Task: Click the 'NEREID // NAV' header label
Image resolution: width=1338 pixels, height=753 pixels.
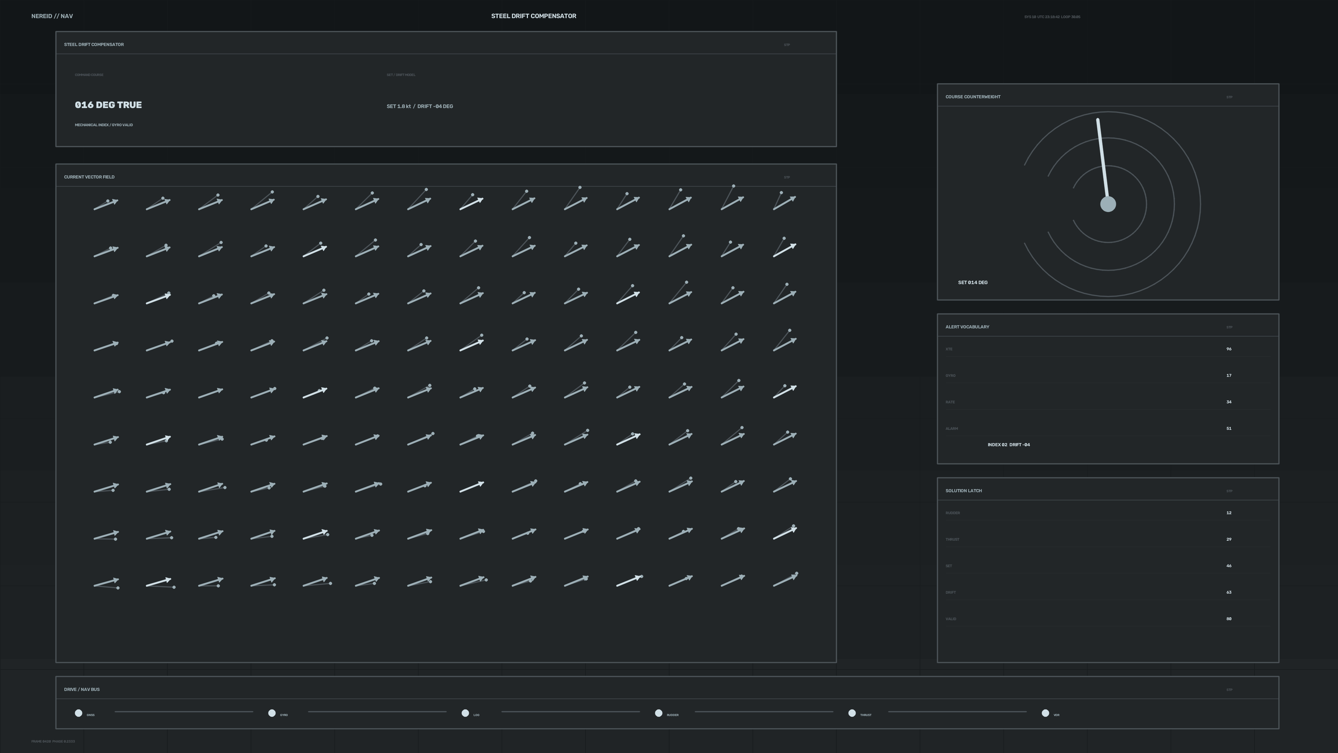Action: click(52, 16)
